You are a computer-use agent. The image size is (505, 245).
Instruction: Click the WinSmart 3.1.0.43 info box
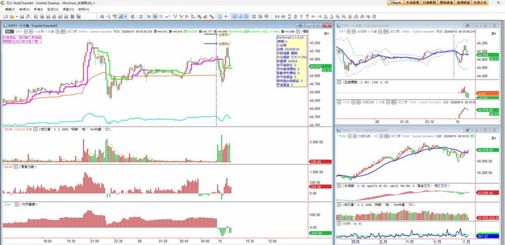291,61
